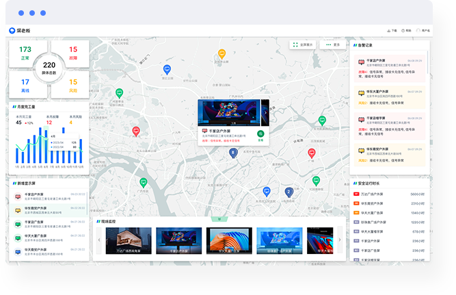Click the green 查看 icon in map popup
The image size is (456, 295).
pos(260,133)
